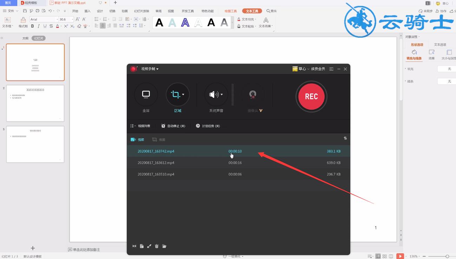This screenshot has height=259, width=456.
Task: Click the 00:00:06 duration value
Action: coord(235,174)
